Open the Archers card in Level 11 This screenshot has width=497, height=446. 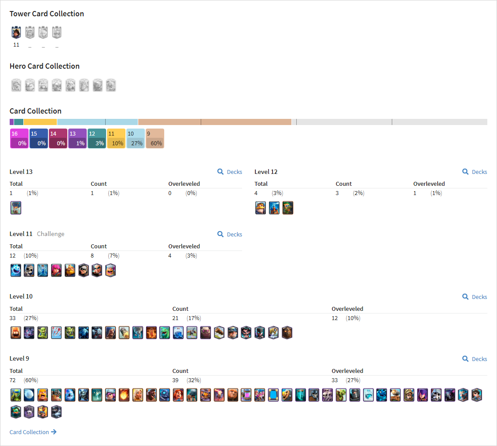click(x=56, y=270)
